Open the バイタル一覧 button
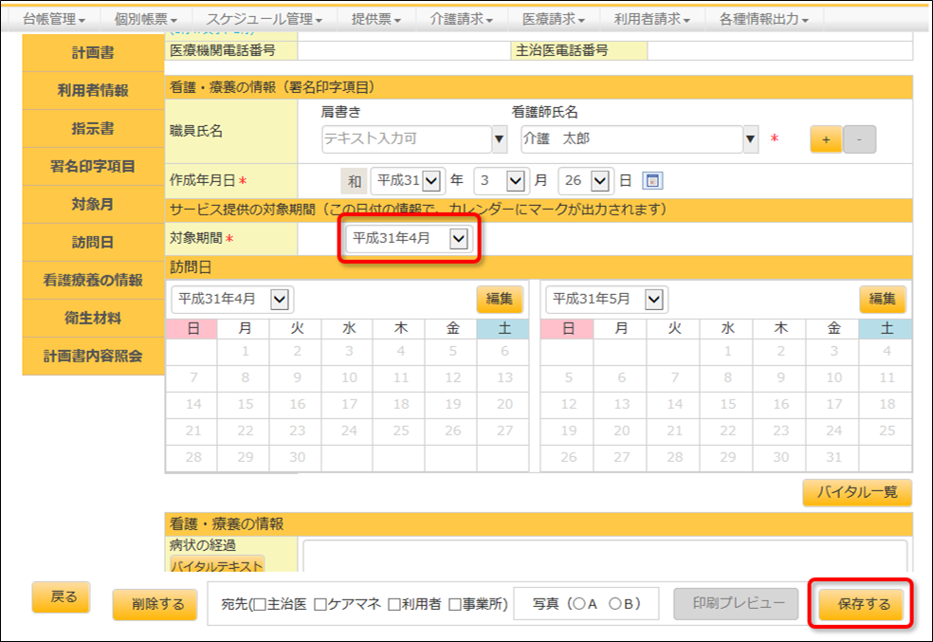Image resolution: width=933 pixels, height=642 pixels. point(857,492)
